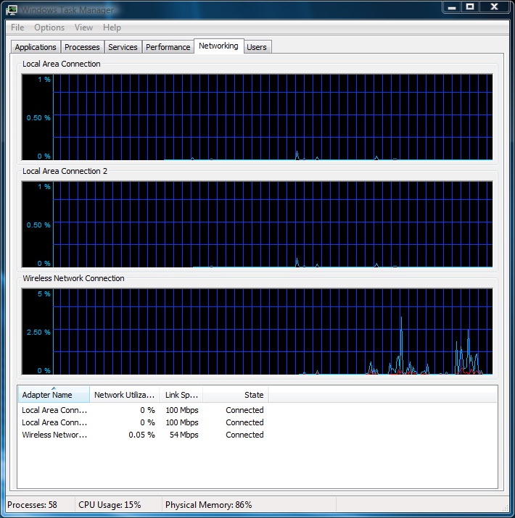The height and width of the screenshot is (518, 515).
Task: Switch to the Users tab
Action: point(257,47)
